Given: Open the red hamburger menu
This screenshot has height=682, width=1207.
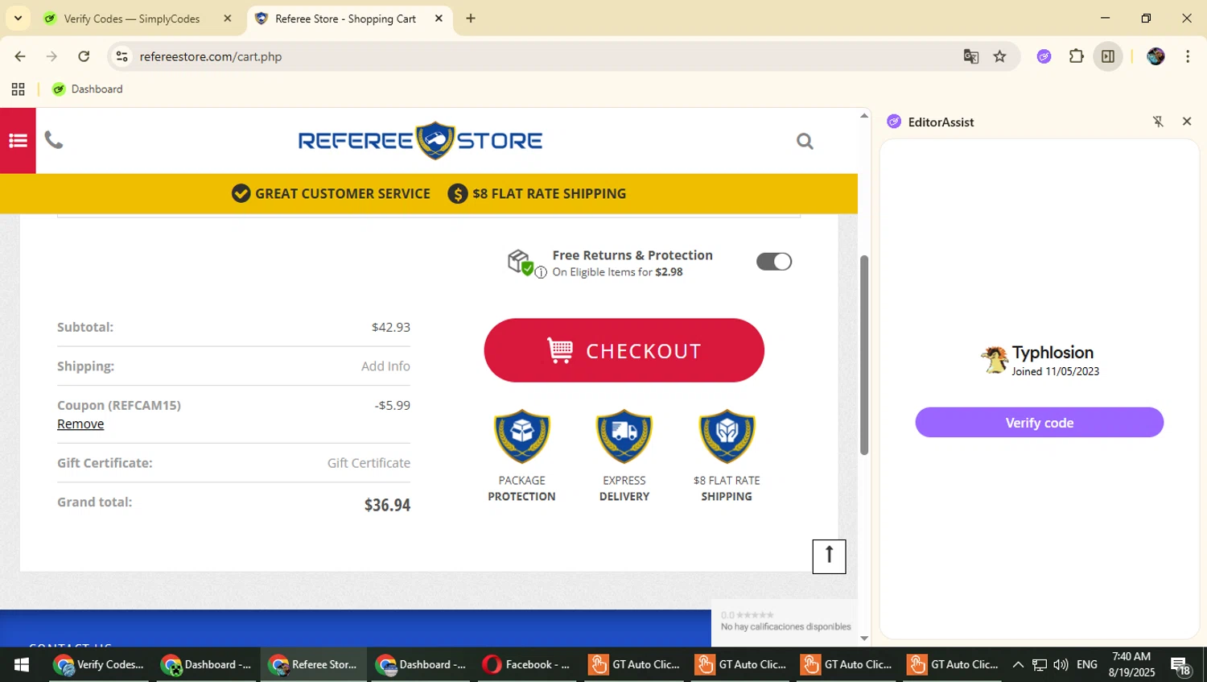Looking at the screenshot, I should (18, 141).
